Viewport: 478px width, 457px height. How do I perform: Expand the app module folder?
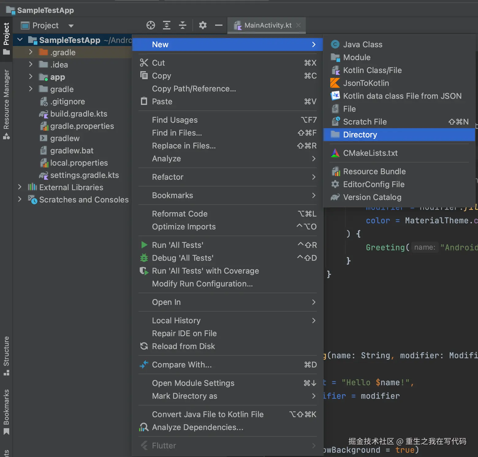(x=31, y=77)
